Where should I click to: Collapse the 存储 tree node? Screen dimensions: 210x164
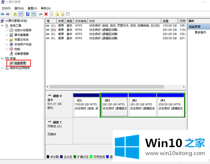[x=2, y=58]
